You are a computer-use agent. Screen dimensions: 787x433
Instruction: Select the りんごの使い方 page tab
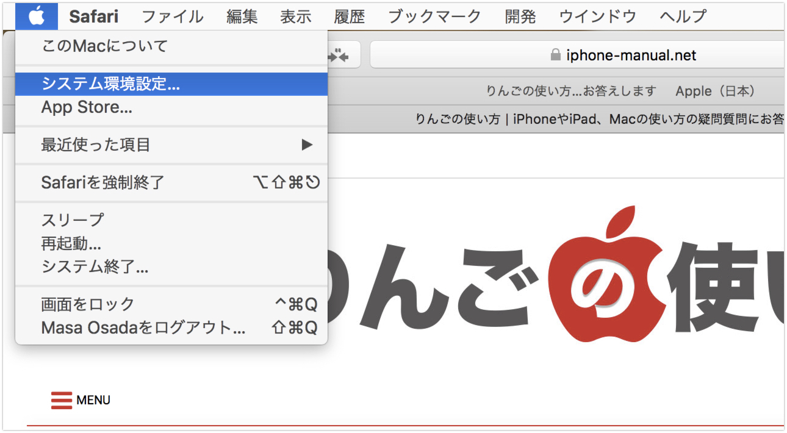[x=599, y=119]
